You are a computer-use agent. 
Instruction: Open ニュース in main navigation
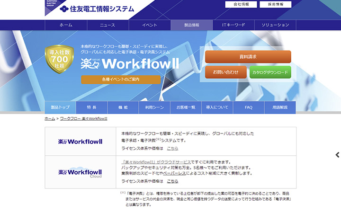click(x=108, y=25)
